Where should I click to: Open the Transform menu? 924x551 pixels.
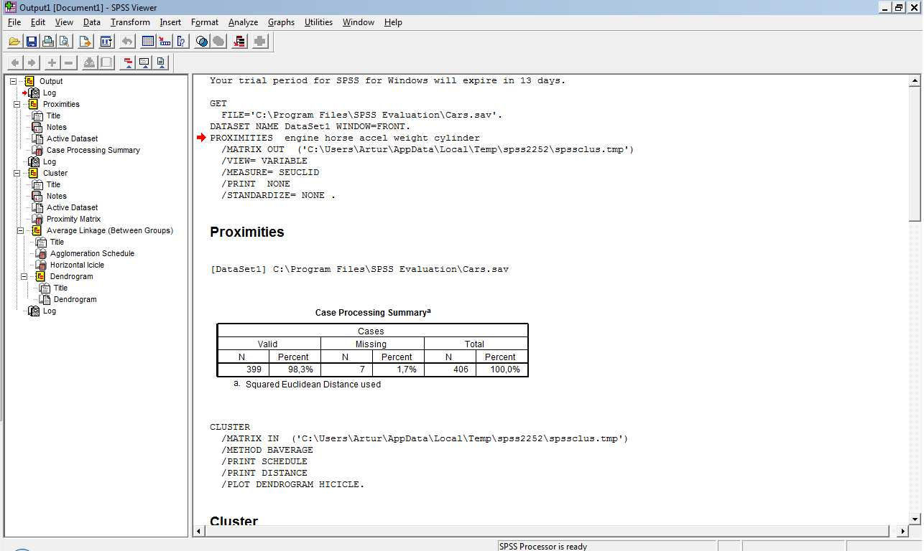[x=130, y=22]
